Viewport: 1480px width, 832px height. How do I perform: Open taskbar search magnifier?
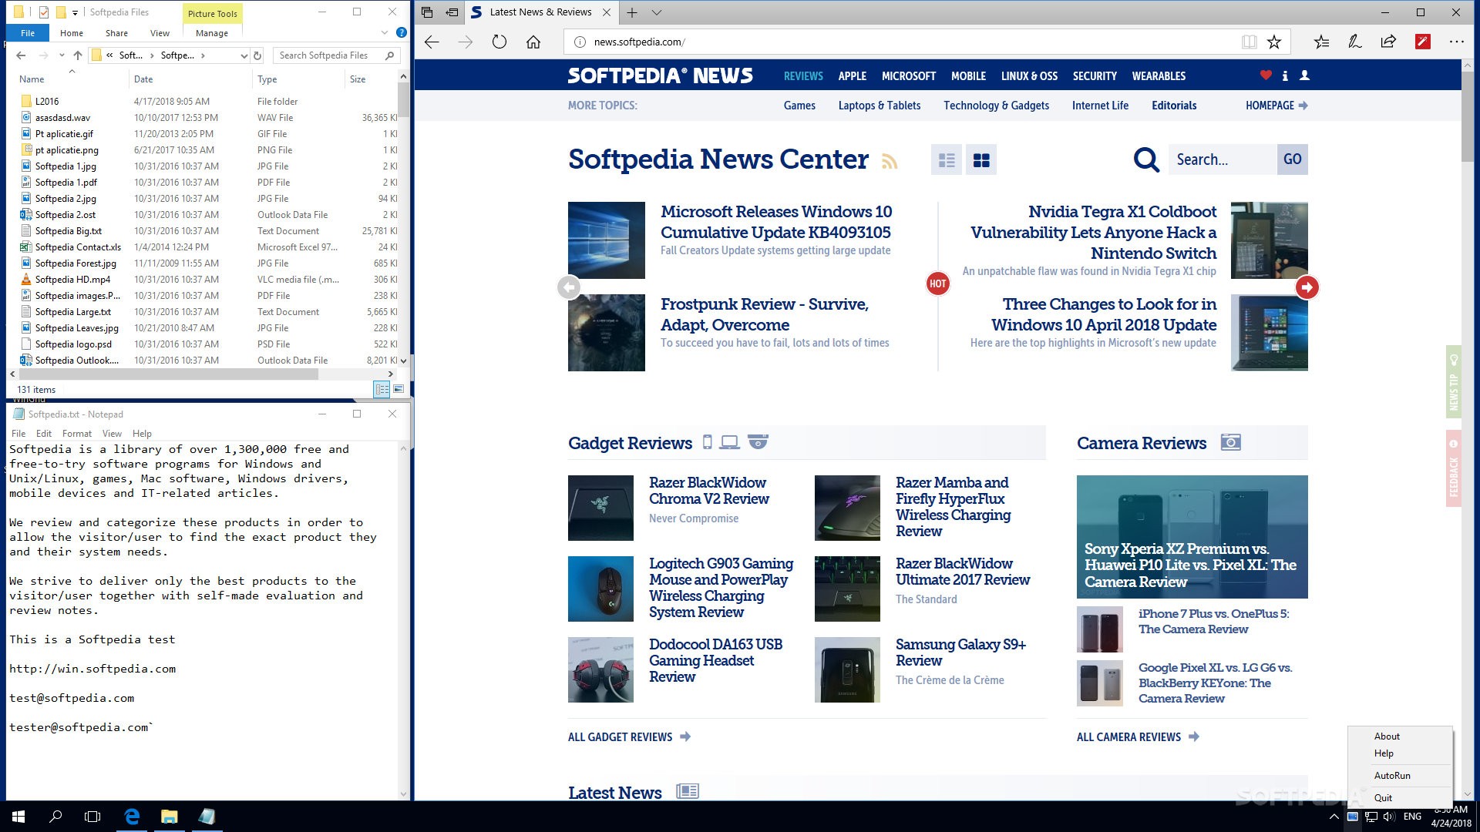point(55,817)
